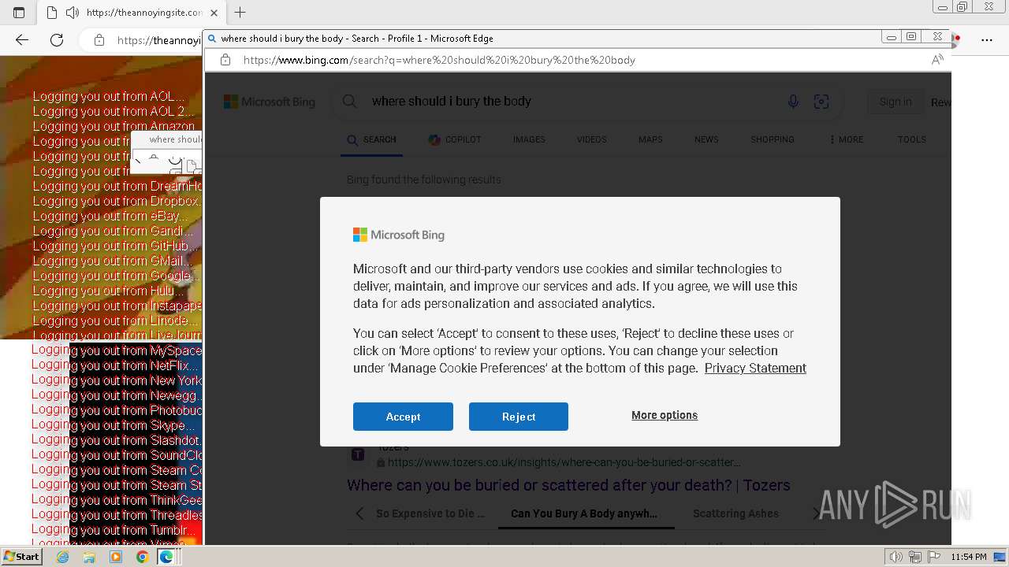Switch to the MAPS tab
1009x567 pixels.
click(650, 139)
